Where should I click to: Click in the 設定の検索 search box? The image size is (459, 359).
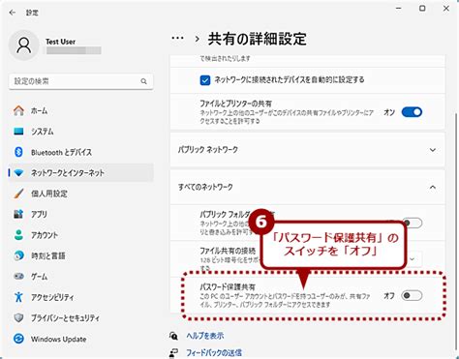point(81,81)
